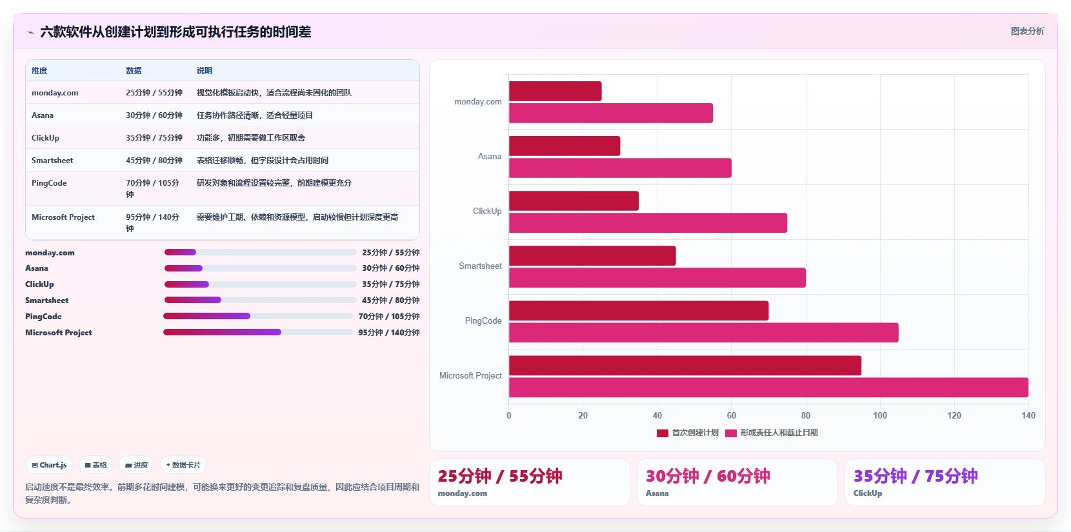Click the Microsoft Project progress bar

click(258, 332)
